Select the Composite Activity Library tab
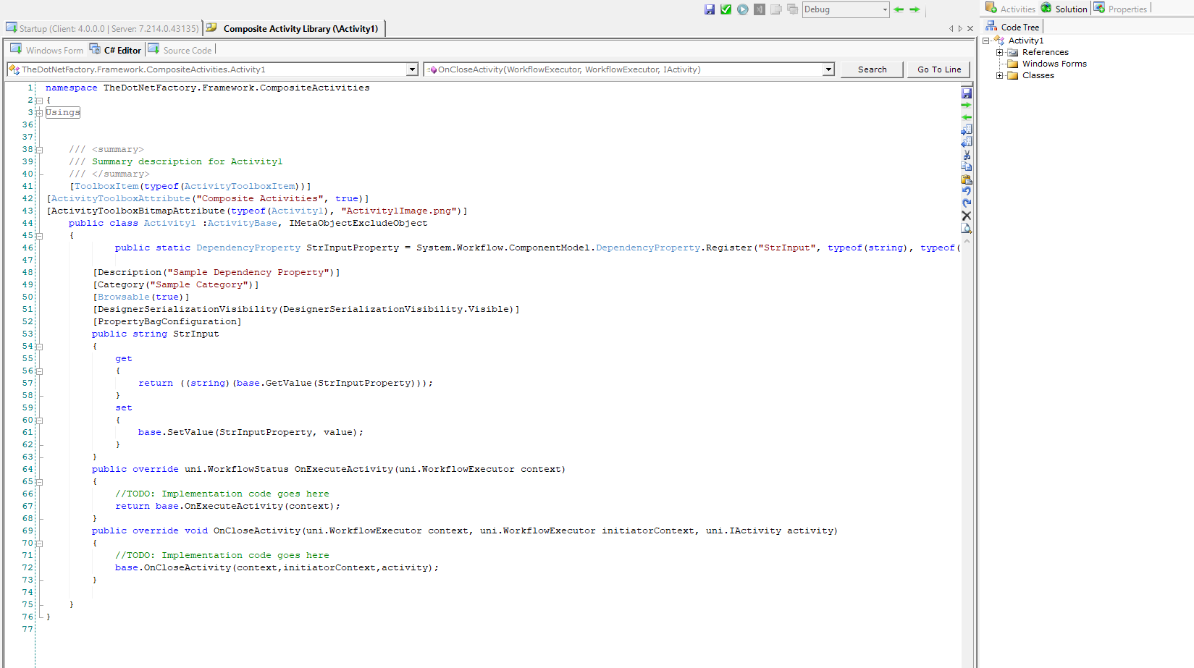The width and height of the screenshot is (1194, 668). 293,29
